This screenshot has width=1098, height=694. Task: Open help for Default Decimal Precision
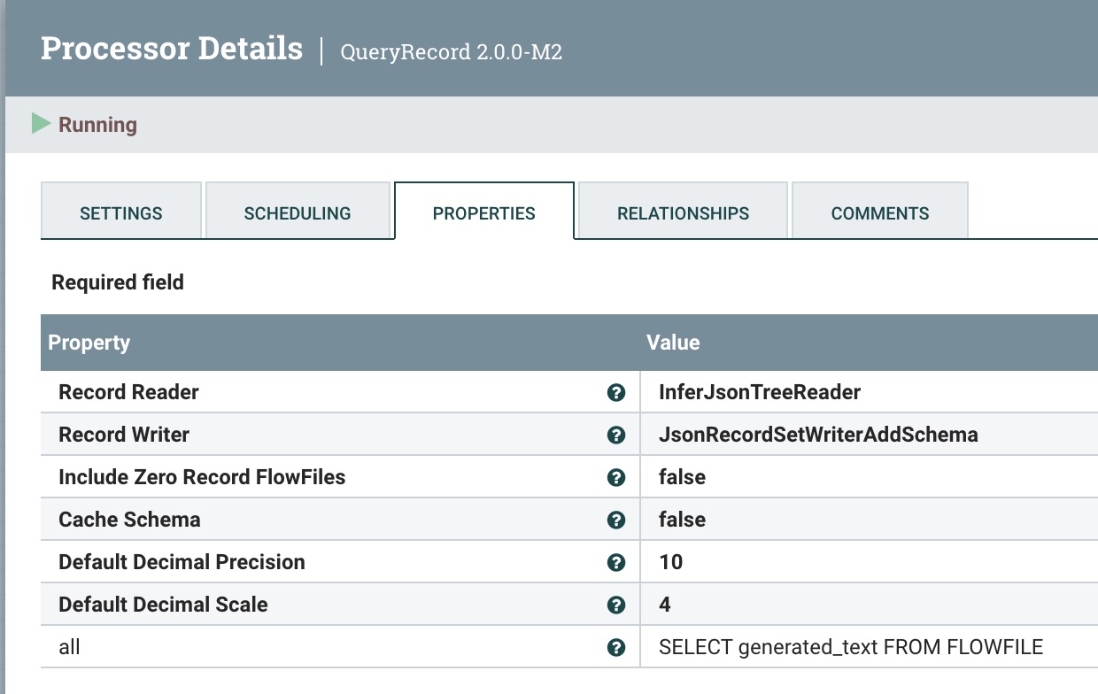616,562
